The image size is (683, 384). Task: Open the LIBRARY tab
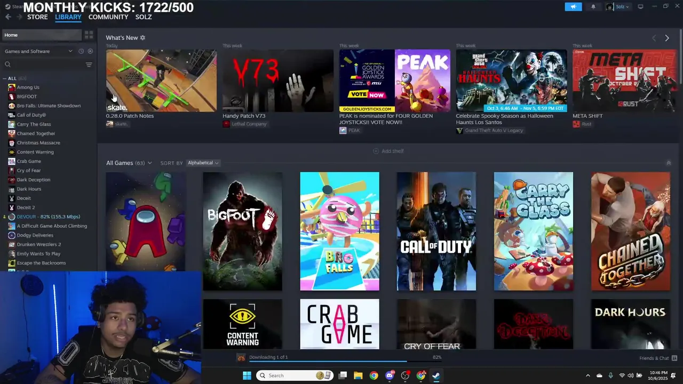click(x=68, y=17)
